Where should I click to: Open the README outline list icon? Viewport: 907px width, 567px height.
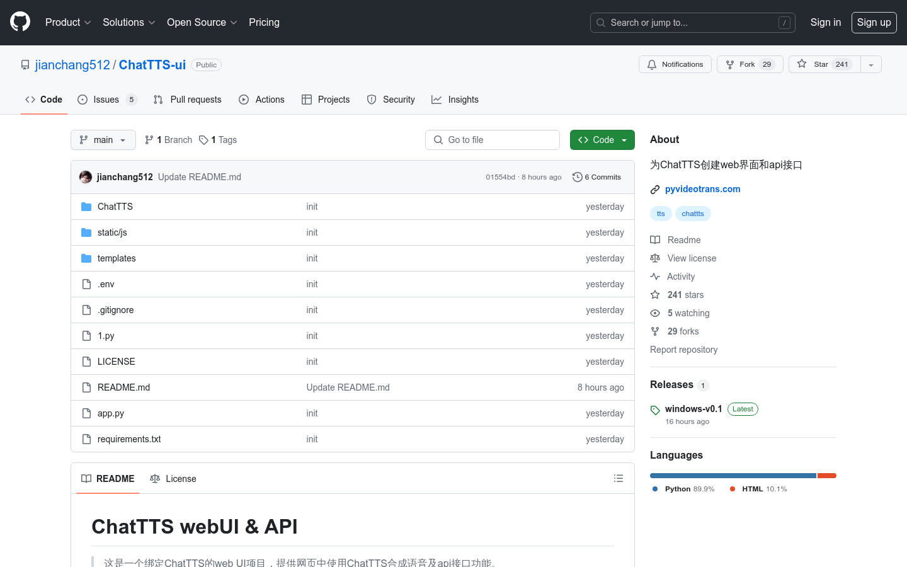tap(619, 479)
